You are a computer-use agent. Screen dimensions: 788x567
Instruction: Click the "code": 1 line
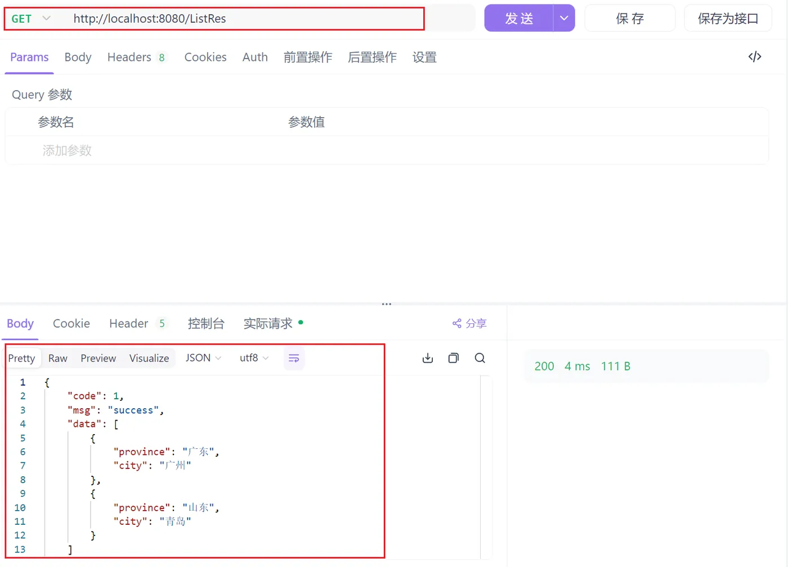95,396
